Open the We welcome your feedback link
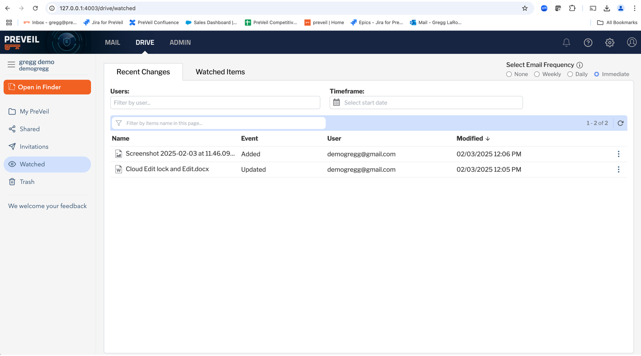 pos(48,206)
